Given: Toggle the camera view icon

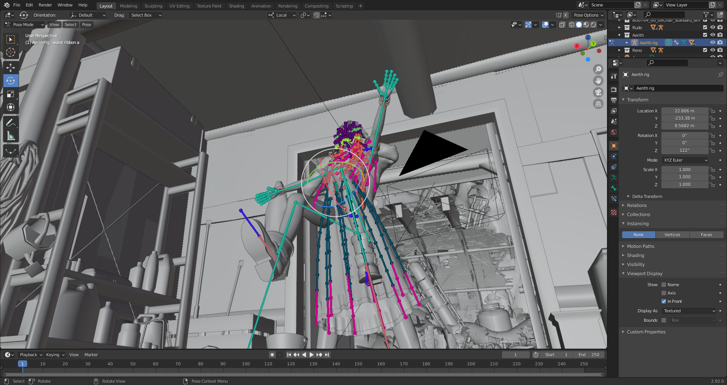Looking at the screenshot, I should 598,92.
